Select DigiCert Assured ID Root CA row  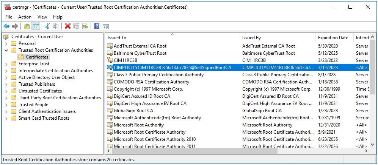(238, 96)
